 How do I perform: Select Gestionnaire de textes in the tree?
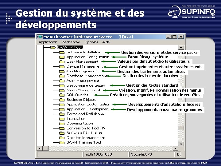pyautogui.click(x=86, y=85)
